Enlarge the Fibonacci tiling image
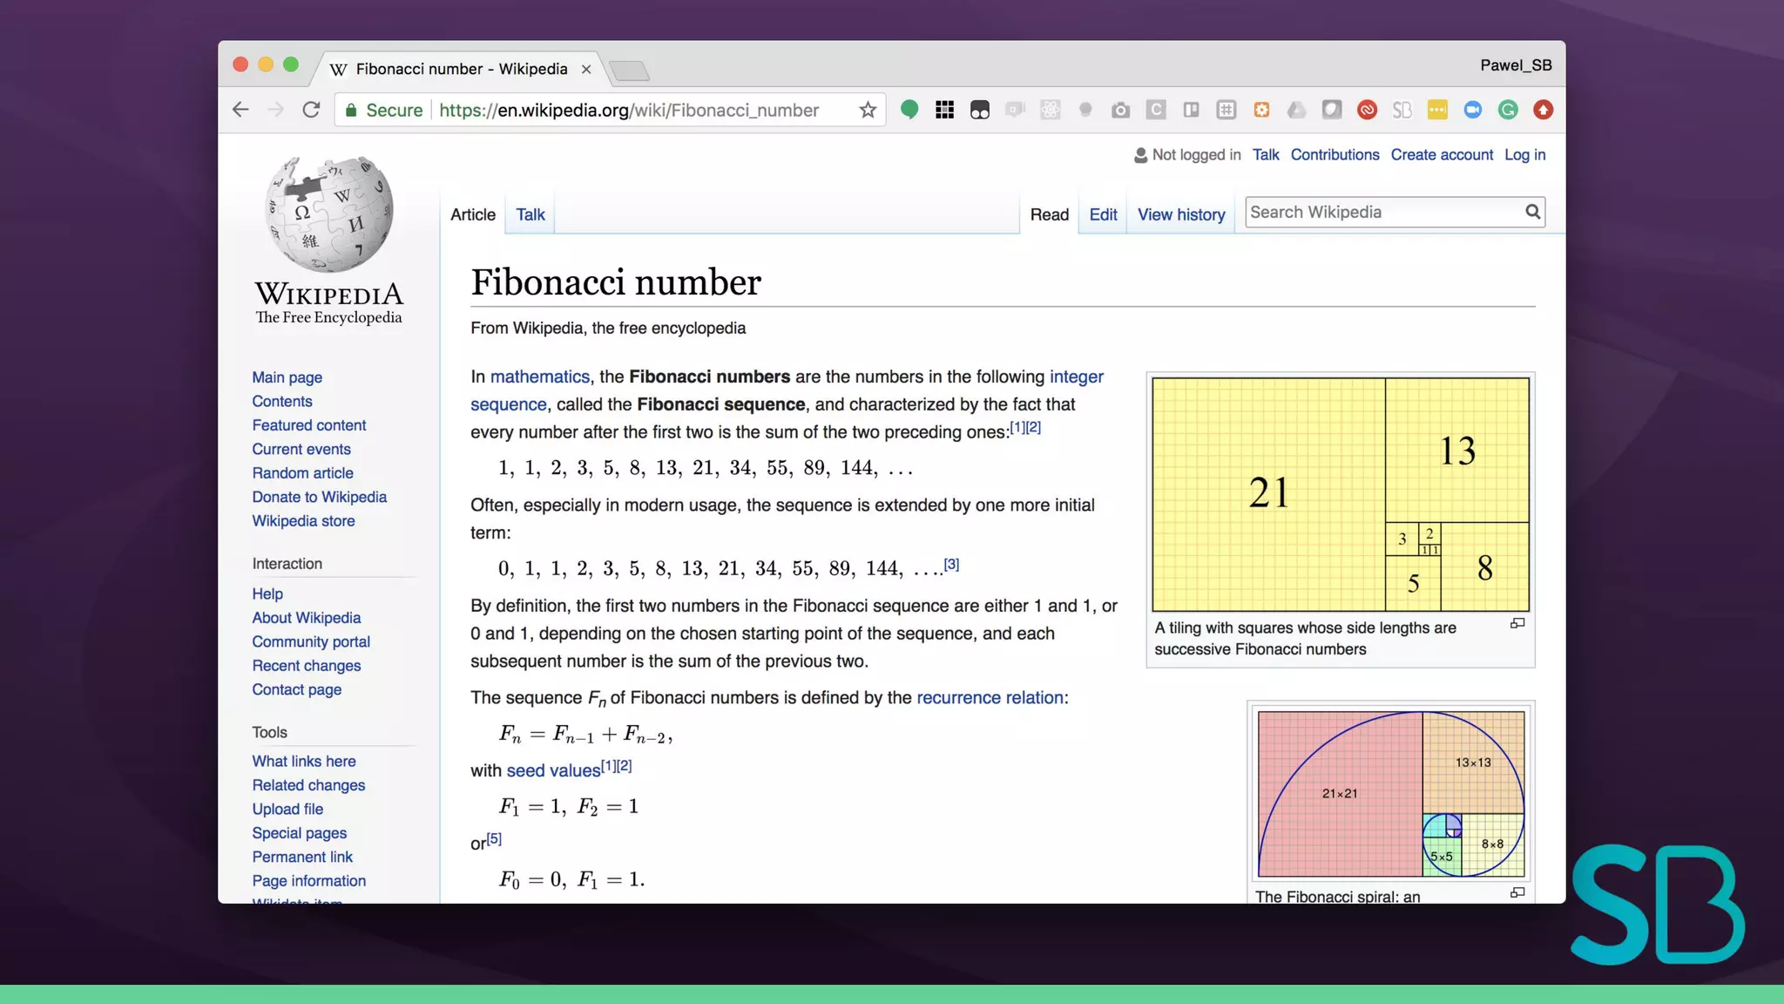This screenshot has height=1004, width=1784. point(1517,623)
